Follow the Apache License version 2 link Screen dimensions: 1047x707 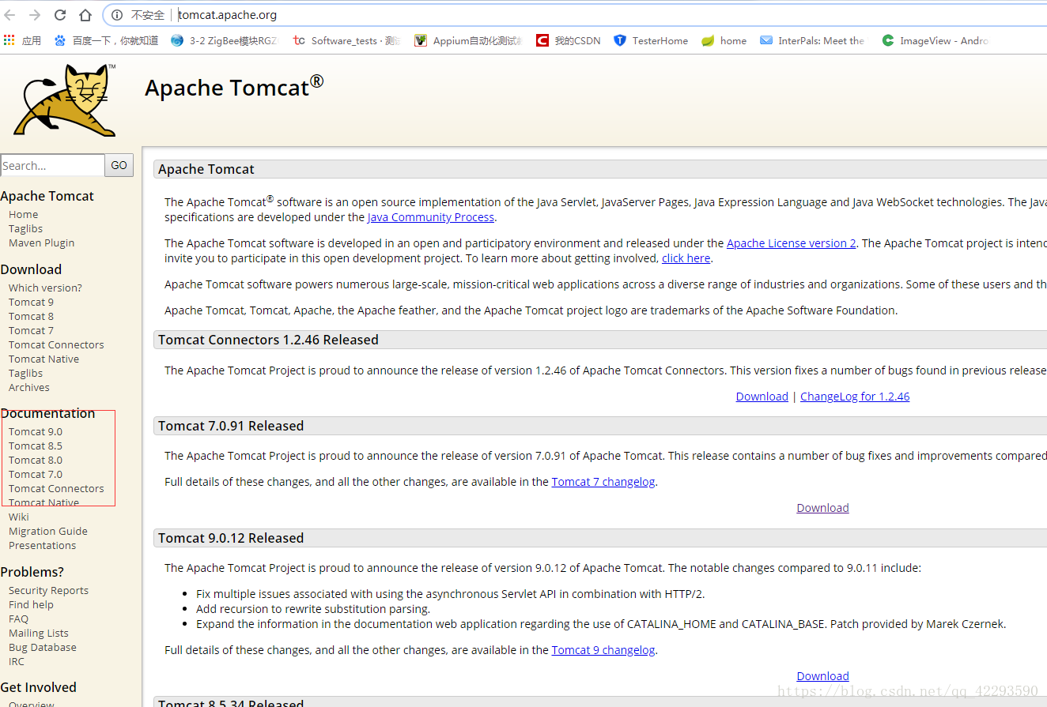(x=791, y=243)
